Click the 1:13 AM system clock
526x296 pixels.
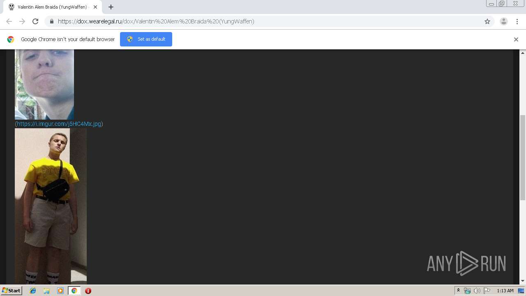tap(505, 291)
